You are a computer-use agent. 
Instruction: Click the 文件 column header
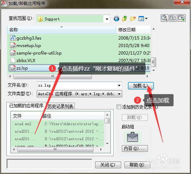[x=26, y=116]
